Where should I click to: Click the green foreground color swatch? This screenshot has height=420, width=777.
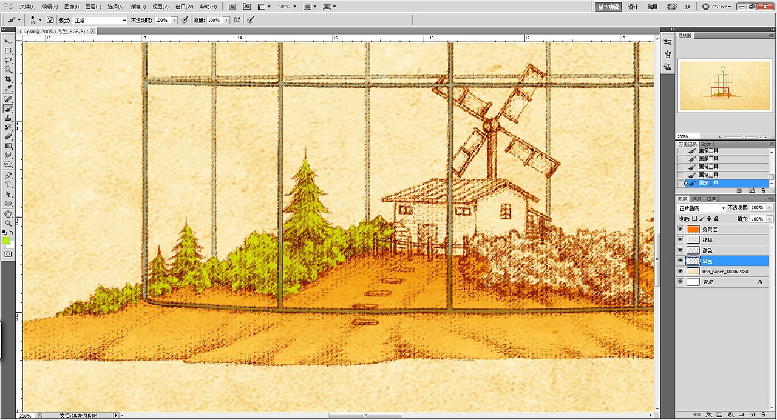click(x=6, y=241)
